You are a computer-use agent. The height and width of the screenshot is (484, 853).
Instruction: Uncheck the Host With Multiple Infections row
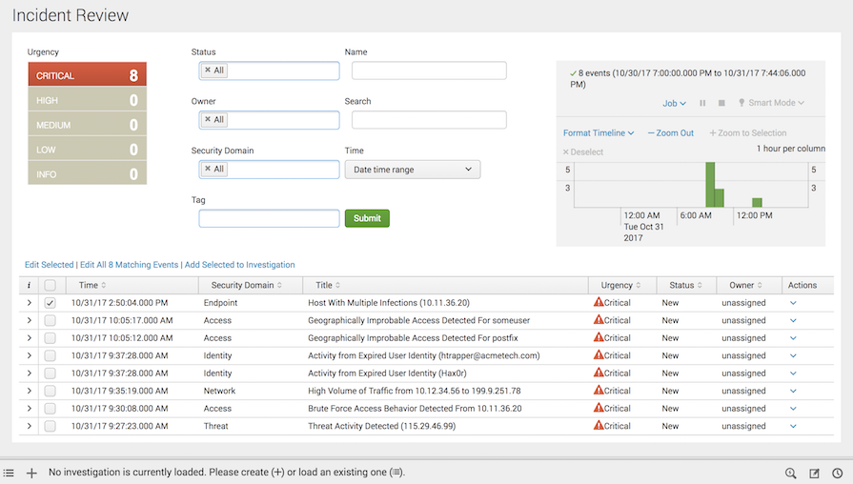click(x=51, y=303)
